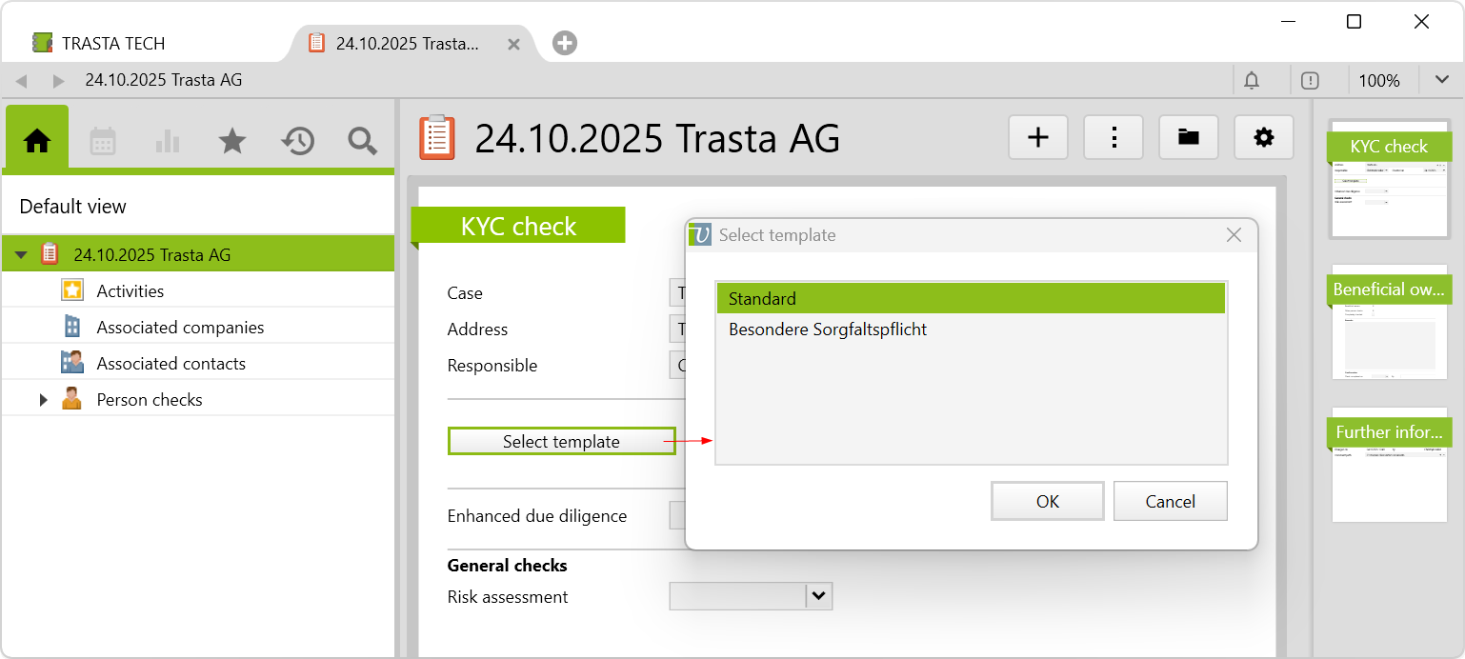Viewport: 1465px width, 659px height.
Task: Open the Risk assessment dropdown
Action: click(818, 597)
